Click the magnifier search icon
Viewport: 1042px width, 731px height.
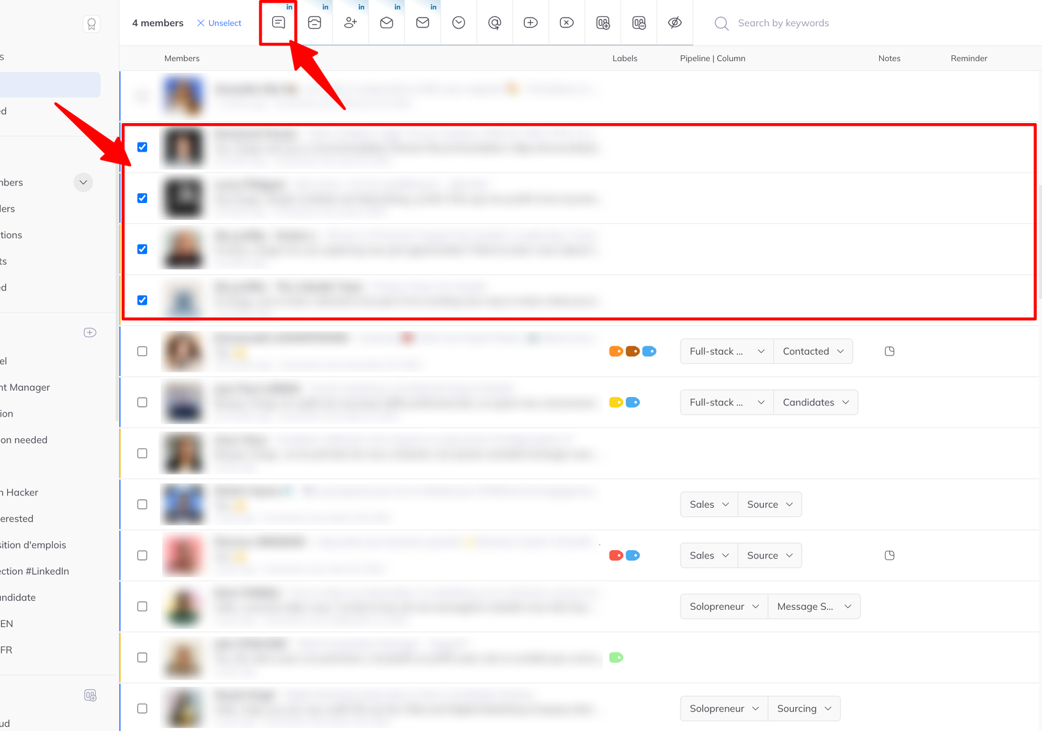click(722, 23)
